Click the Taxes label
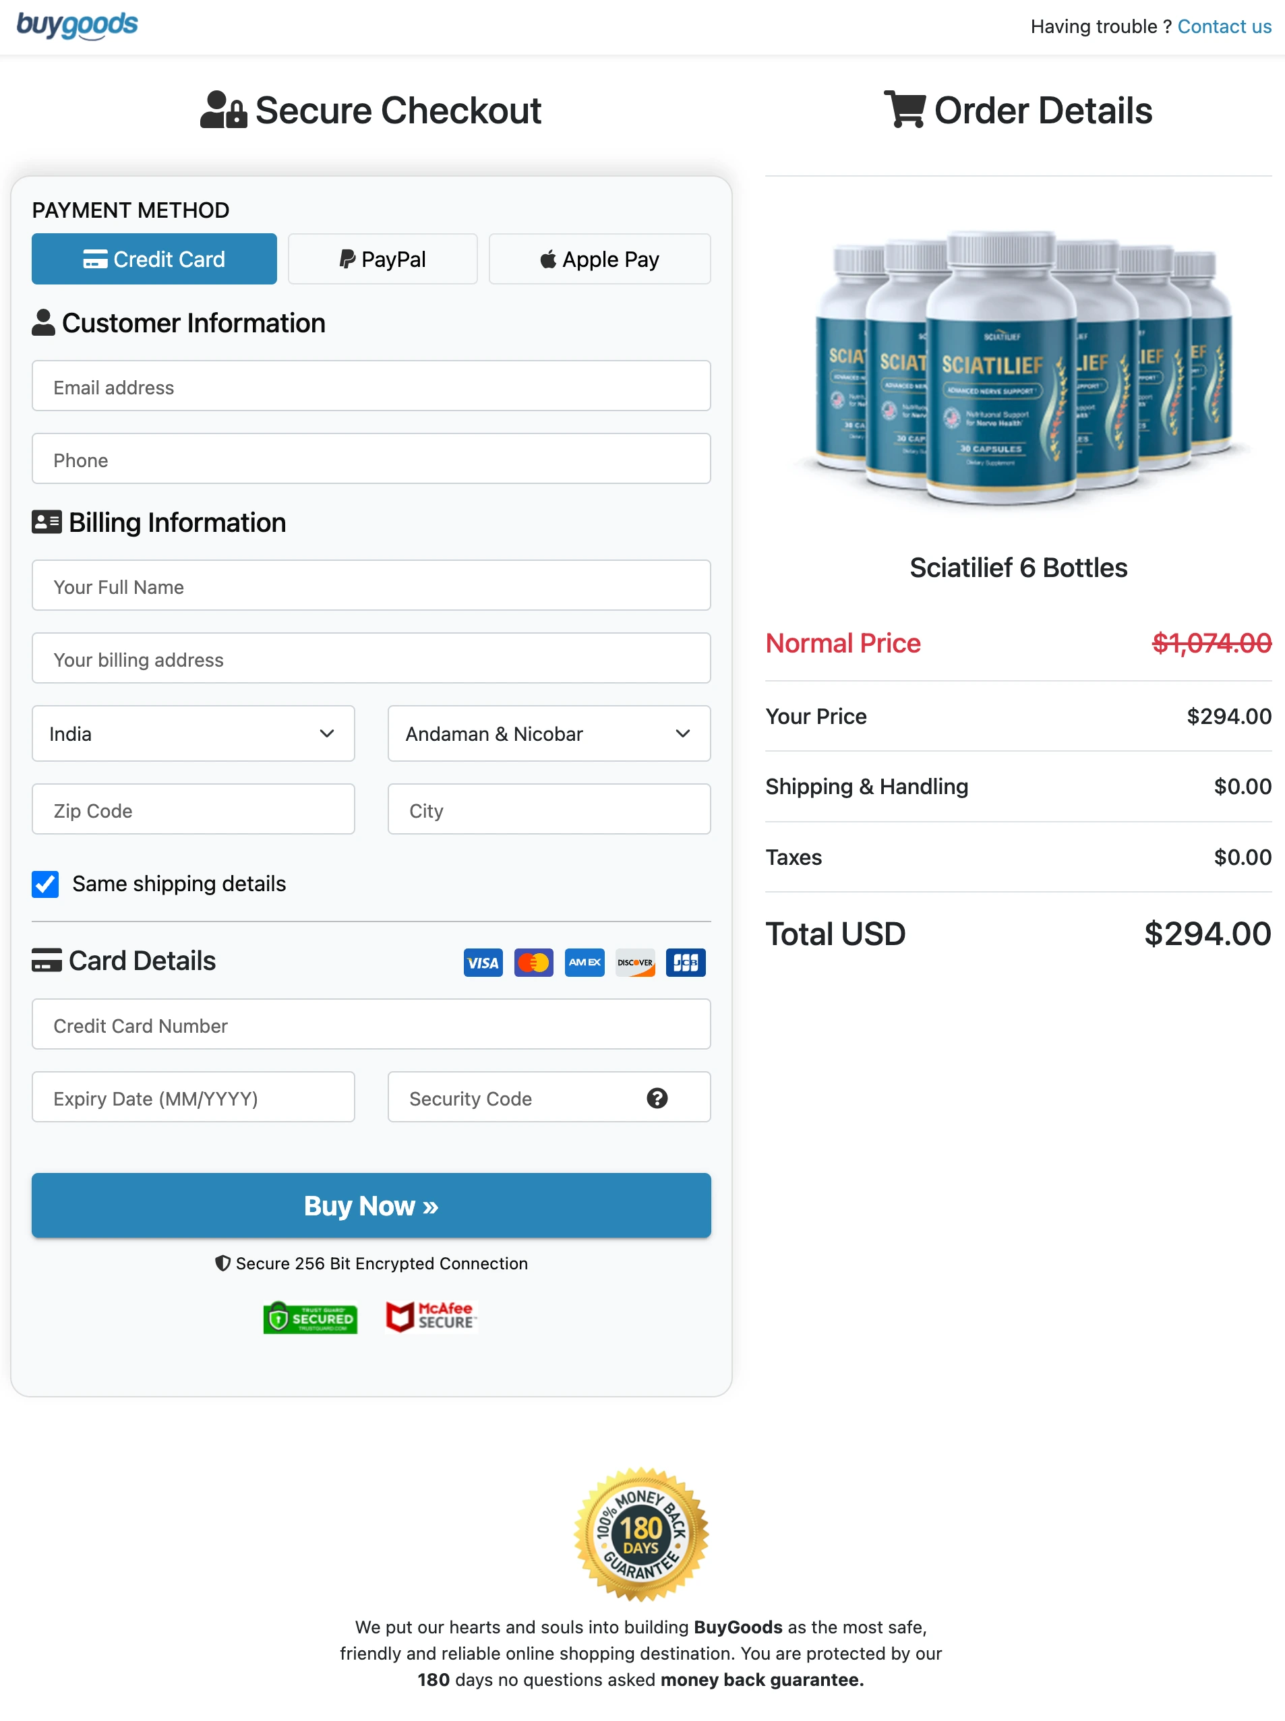The height and width of the screenshot is (1721, 1285). [794, 857]
